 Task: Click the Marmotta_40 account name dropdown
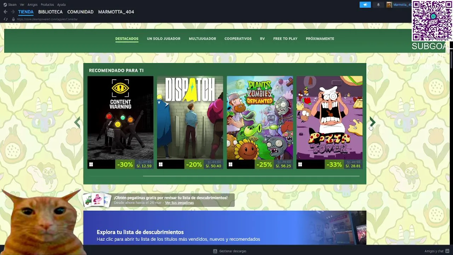click(402, 5)
